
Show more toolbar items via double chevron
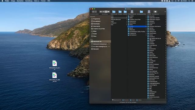click(165, 12)
